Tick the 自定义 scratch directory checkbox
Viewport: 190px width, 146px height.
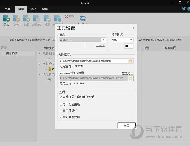pos(132,73)
